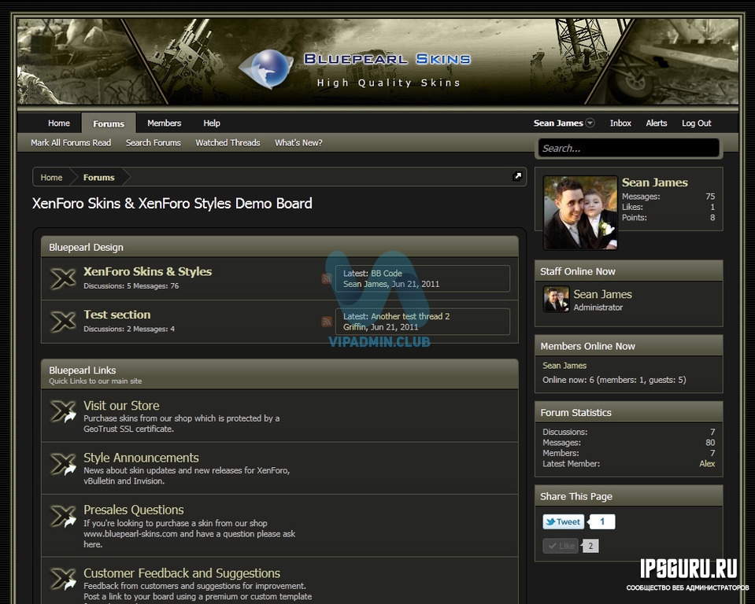Click 'Discussions: 2 Messages: 4' text
The image size is (755, 604).
[x=129, y=329]
